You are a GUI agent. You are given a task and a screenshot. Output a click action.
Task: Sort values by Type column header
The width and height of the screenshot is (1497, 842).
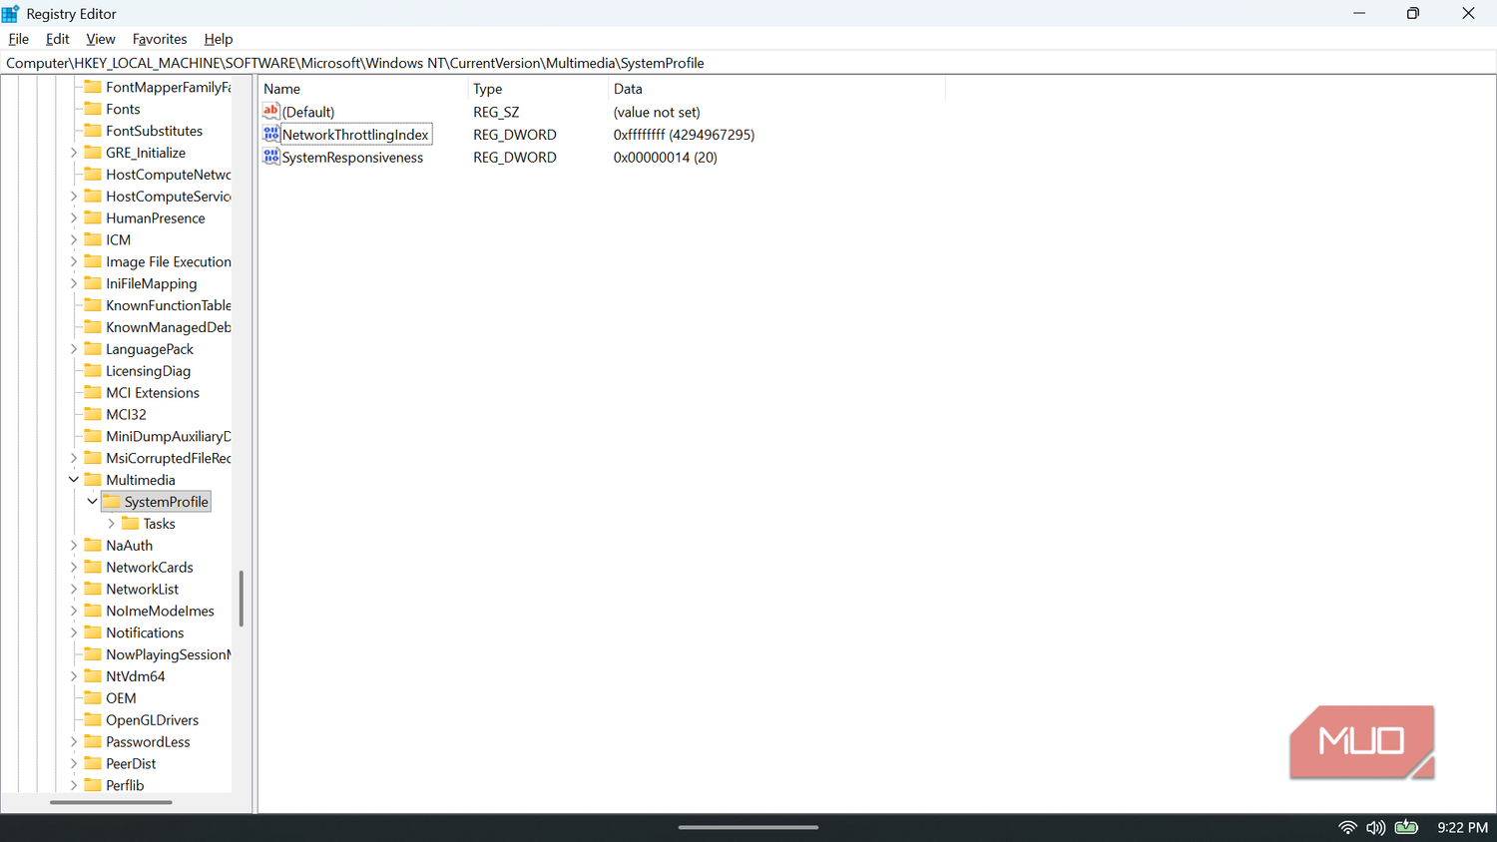[x=538, y=89]
